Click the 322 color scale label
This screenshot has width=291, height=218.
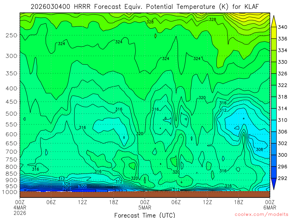[282, 85]
